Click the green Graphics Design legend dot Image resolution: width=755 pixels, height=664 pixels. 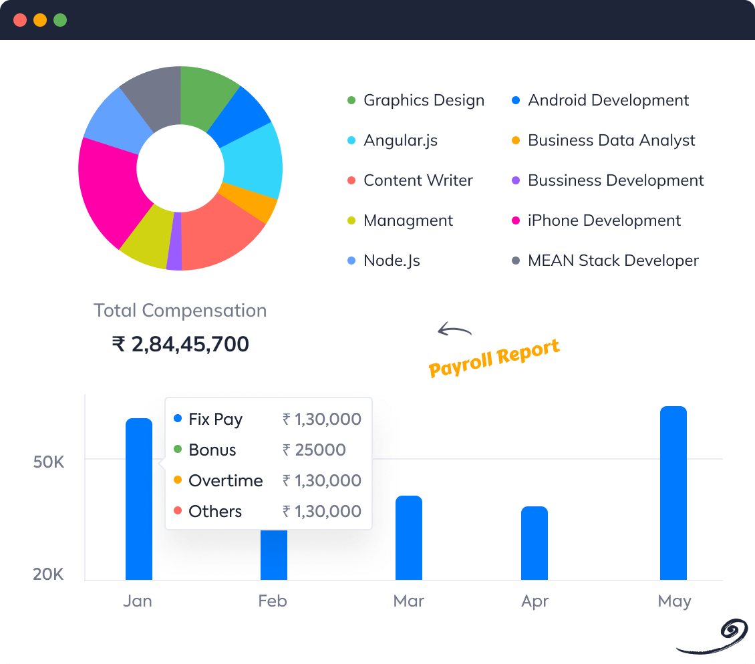pyautogui.click(x=351, y=100)
